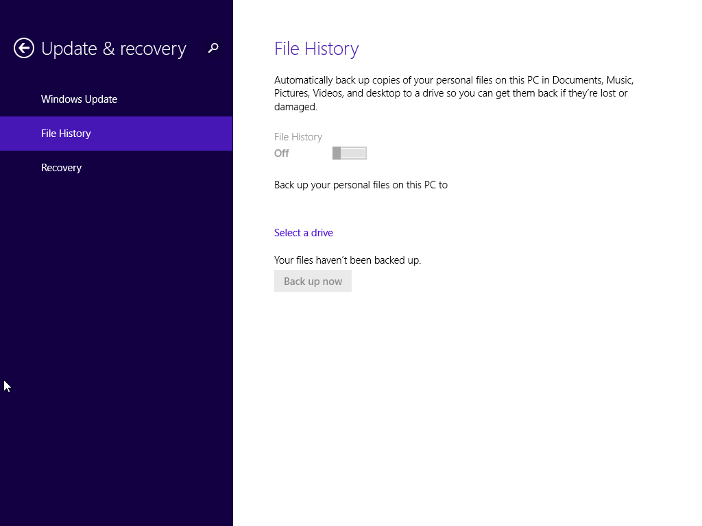Open the search magnifier icon
The image size is (702, 526).
[213, 48]
